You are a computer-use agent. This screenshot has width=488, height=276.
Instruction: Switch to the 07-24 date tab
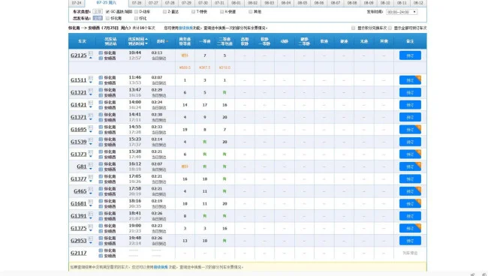pos(77,3)
